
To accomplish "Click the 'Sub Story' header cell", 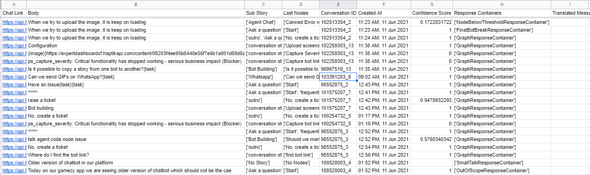I will (x=263, y=13).
